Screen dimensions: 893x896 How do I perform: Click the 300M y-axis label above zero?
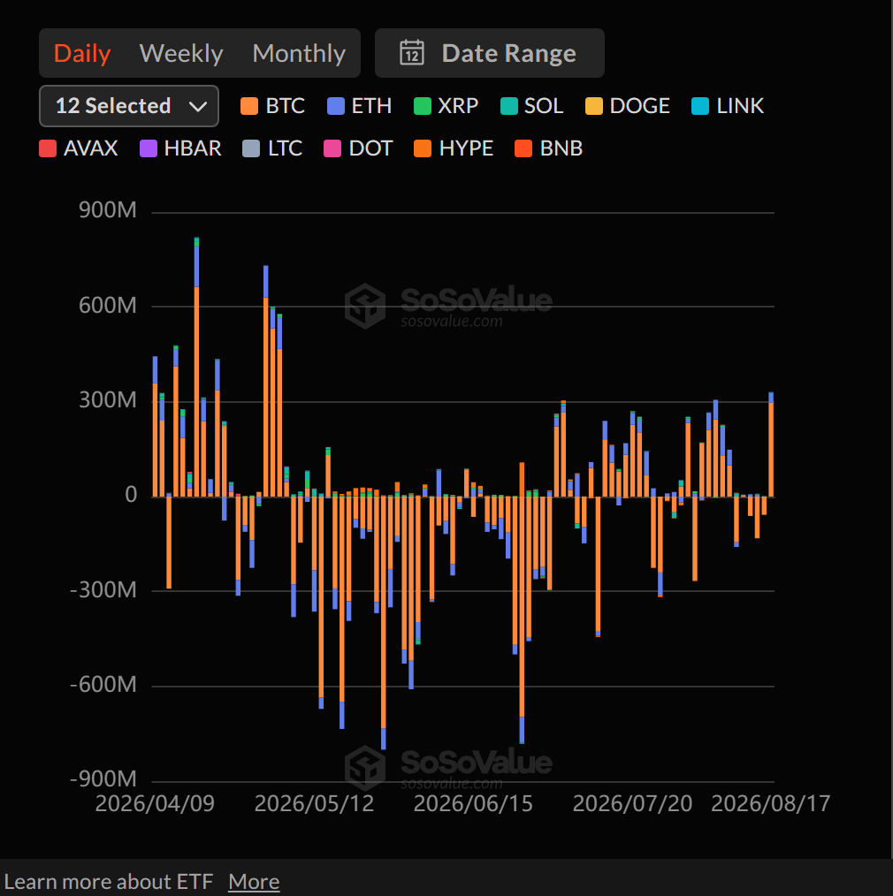pos(108,400)
